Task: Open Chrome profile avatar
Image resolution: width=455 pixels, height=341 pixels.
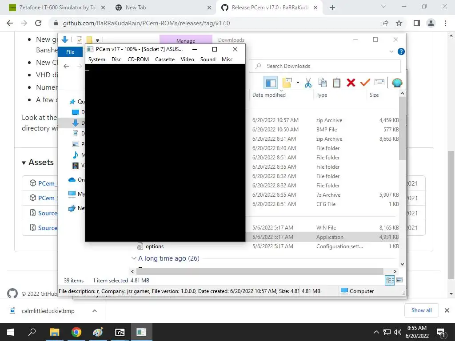Action: [431, 23]
